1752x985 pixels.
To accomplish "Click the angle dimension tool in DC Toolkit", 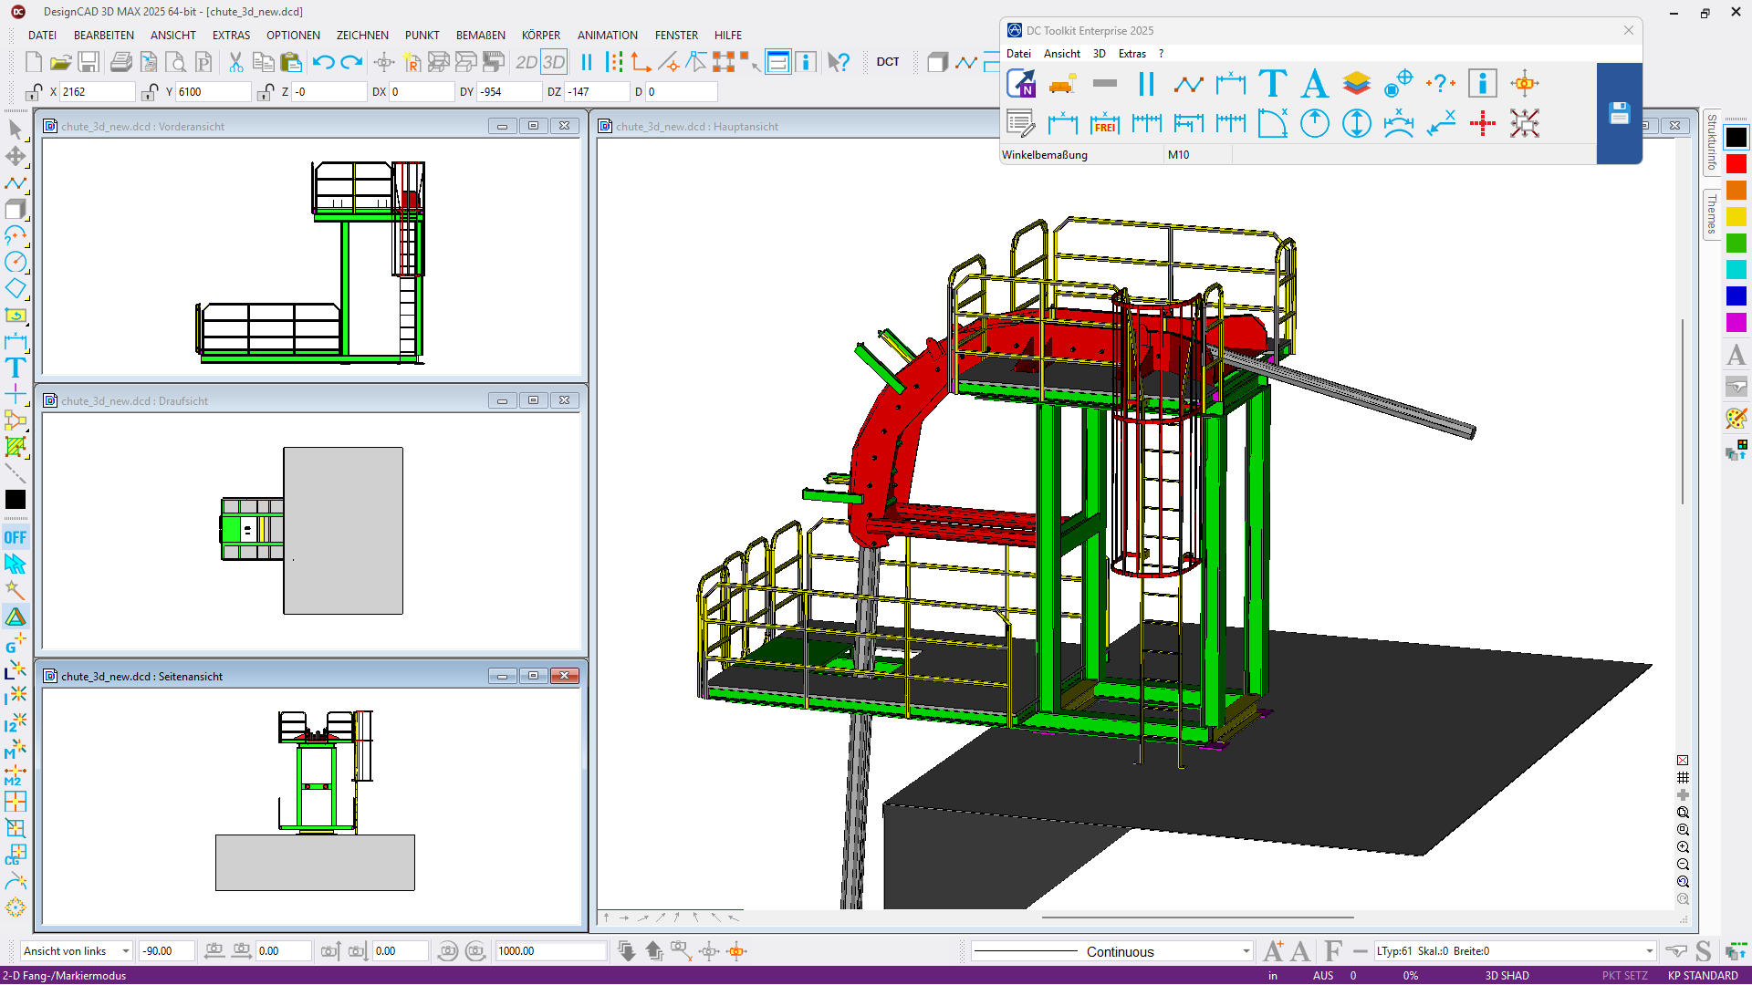I will tap(1272, 123).
